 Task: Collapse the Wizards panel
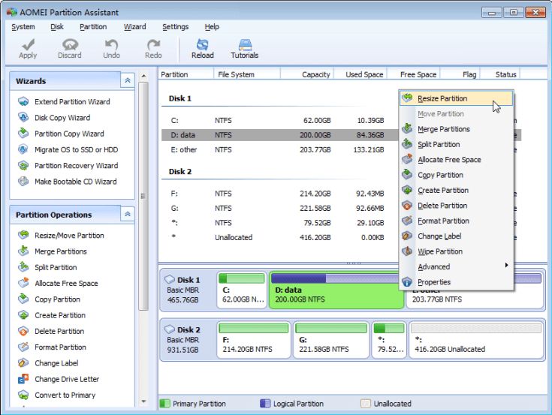coord(128,80)
